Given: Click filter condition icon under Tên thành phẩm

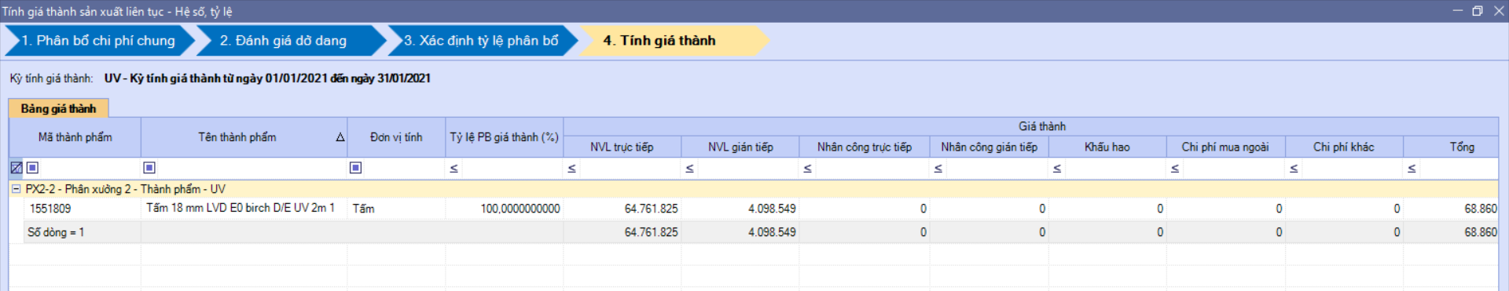Looking at the screenshot, I should pyautogui.click(x=149, y=168).
